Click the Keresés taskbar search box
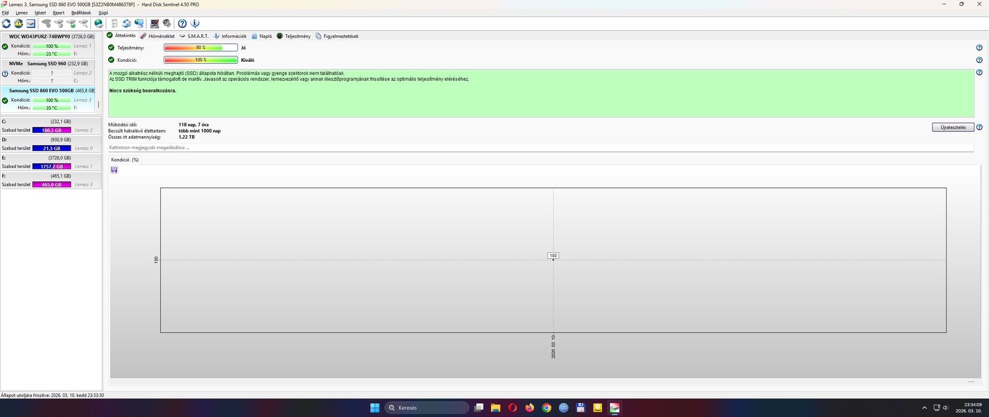This screenshot has width=989, height=417. [x=427, y=408]
